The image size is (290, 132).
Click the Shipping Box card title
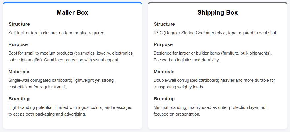tap(217, 13)
